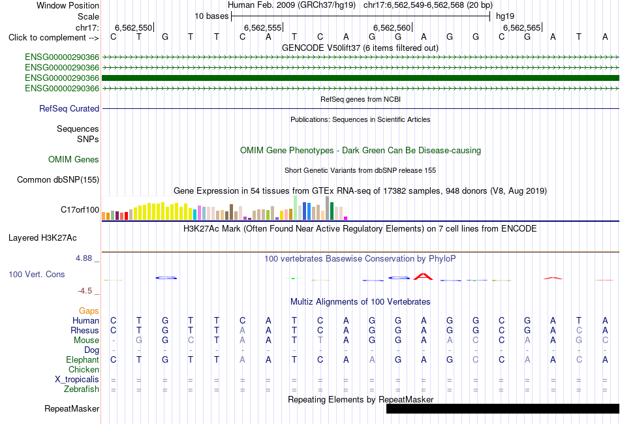Click the chr17: ruler label
Screen dimensions: 620x424
[87, 27]
